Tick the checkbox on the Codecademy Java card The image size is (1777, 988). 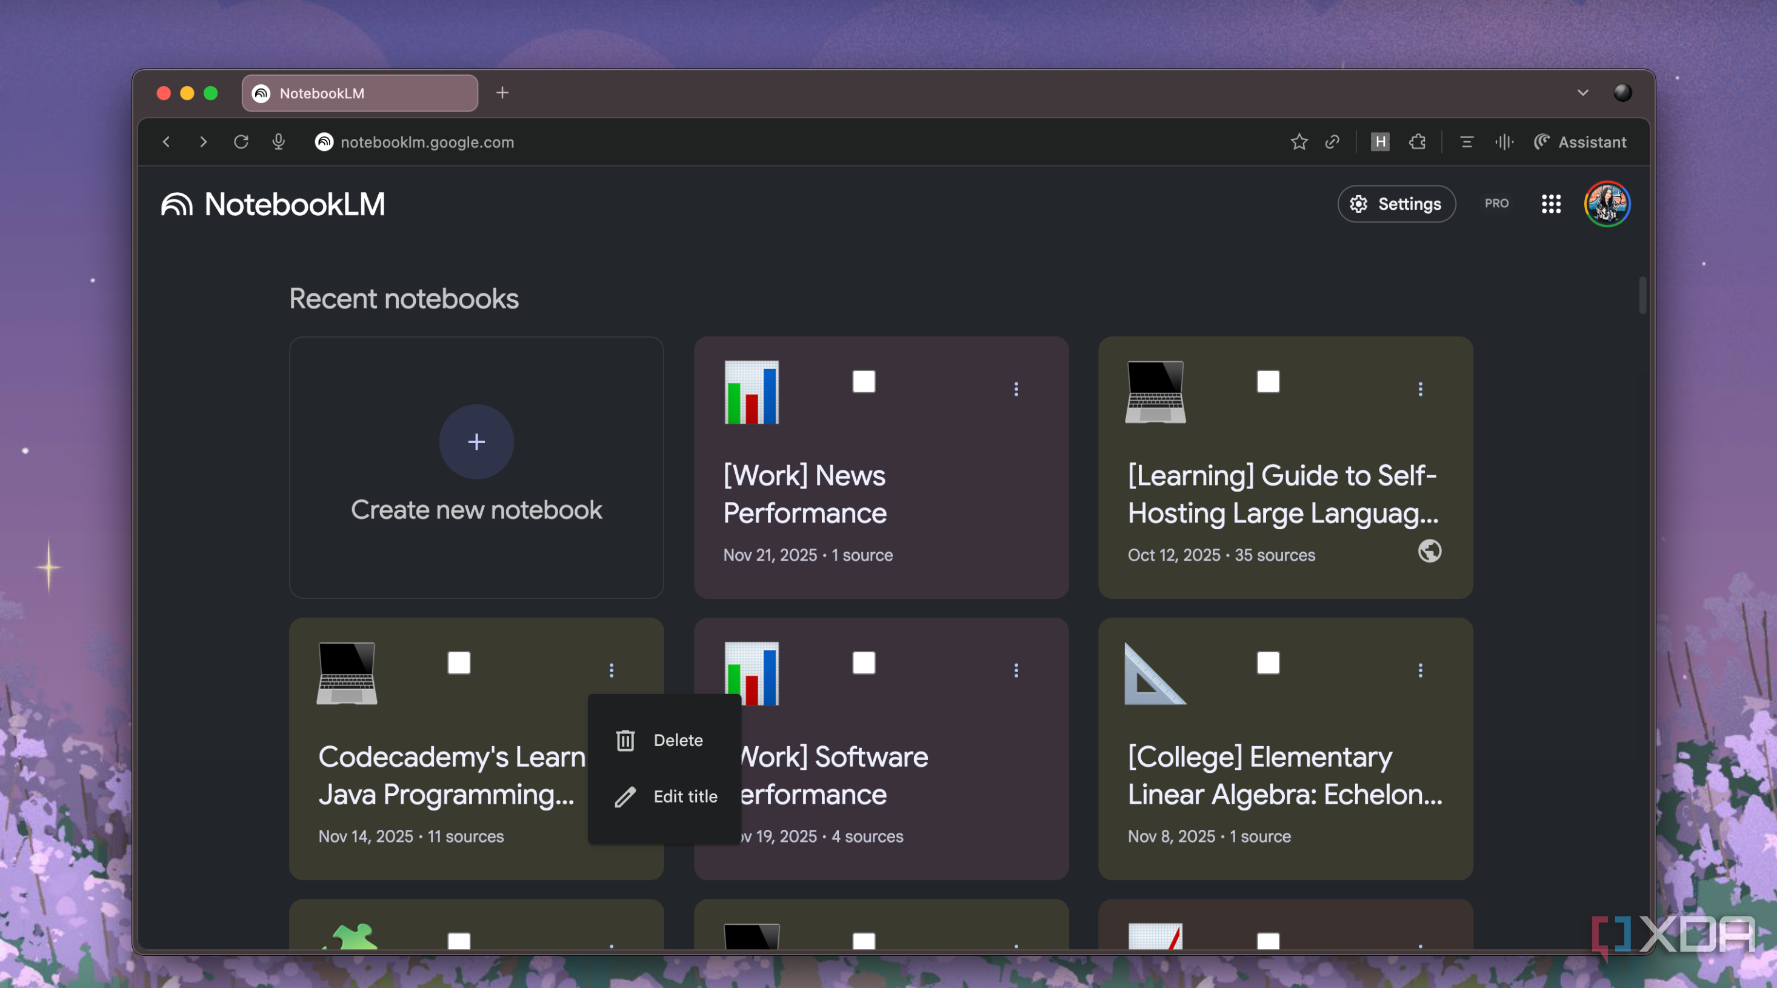coord(459,663)
